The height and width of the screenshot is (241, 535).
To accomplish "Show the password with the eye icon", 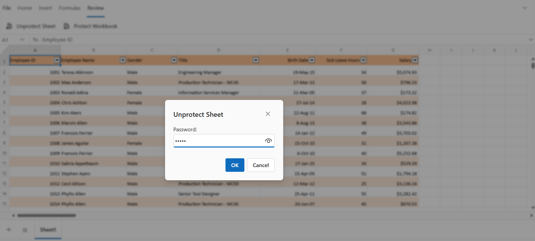I will coord(268,141).
